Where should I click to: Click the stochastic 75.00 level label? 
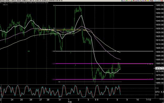(x=157, y=88)
